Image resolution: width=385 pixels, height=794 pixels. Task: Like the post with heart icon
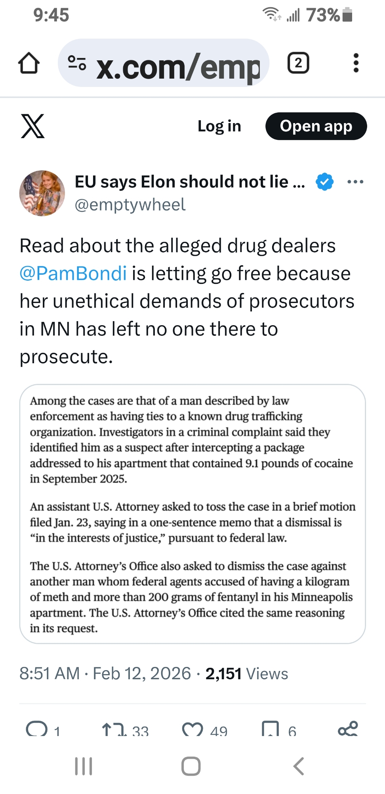click(192, 730)
